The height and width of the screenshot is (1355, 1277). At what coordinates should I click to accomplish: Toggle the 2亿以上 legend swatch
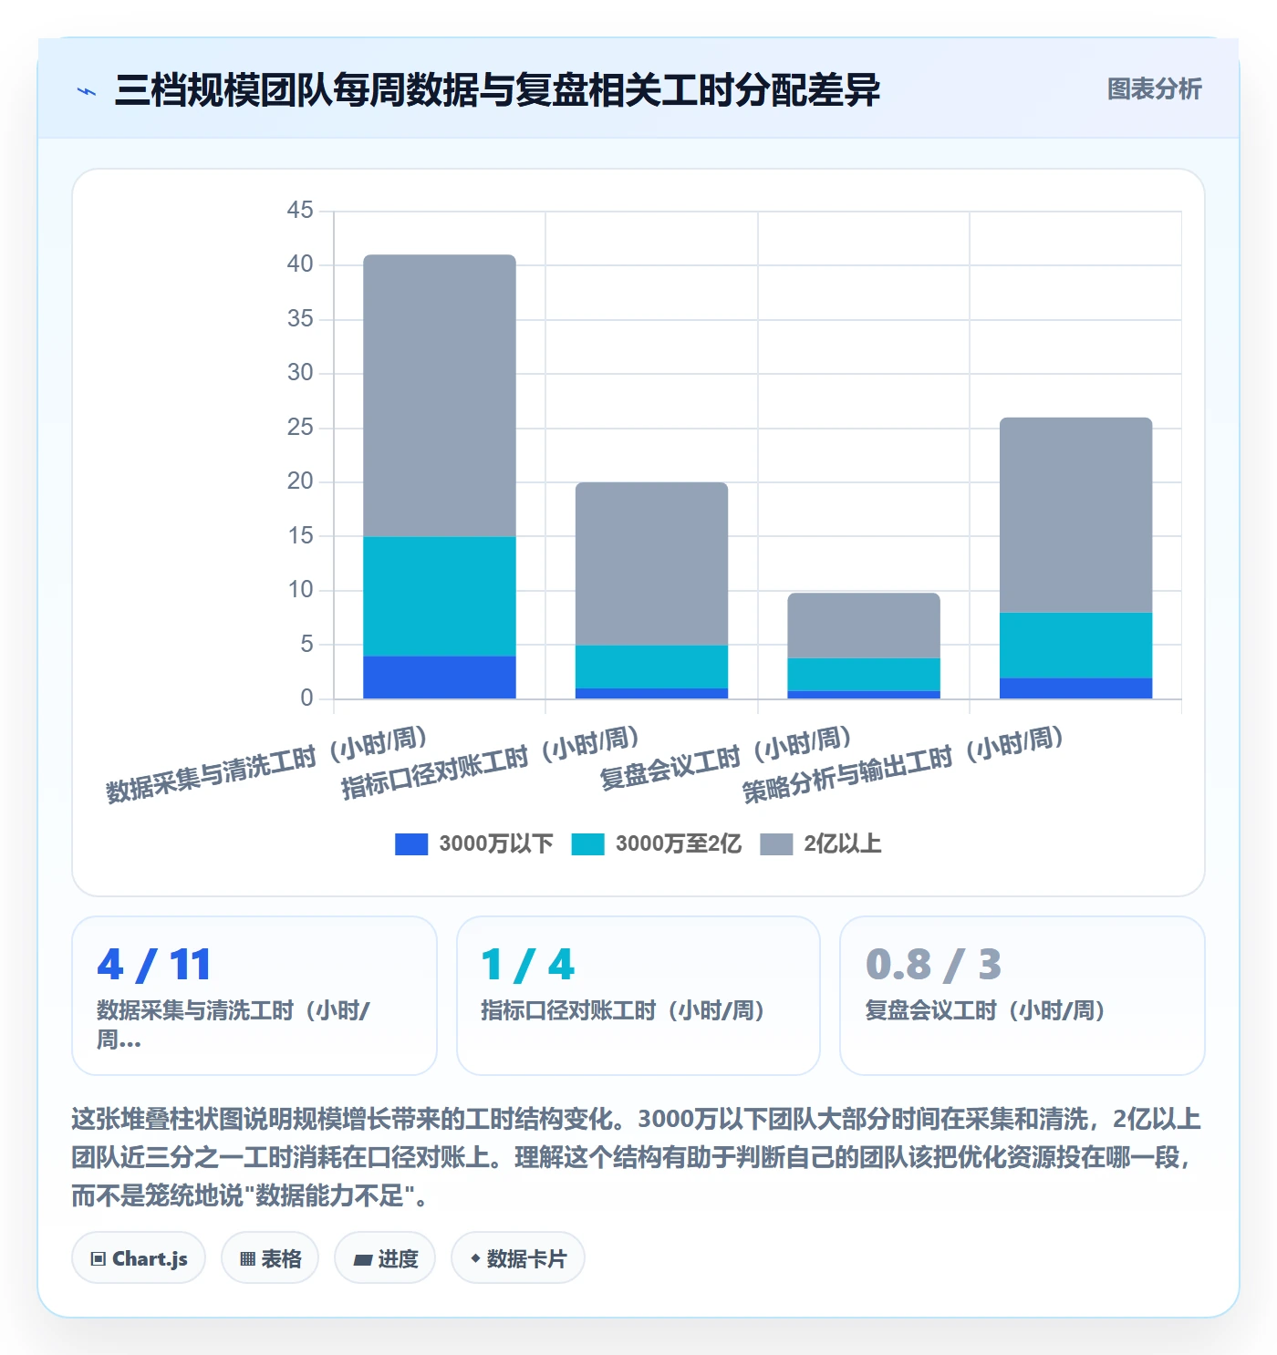coord(776,844)
